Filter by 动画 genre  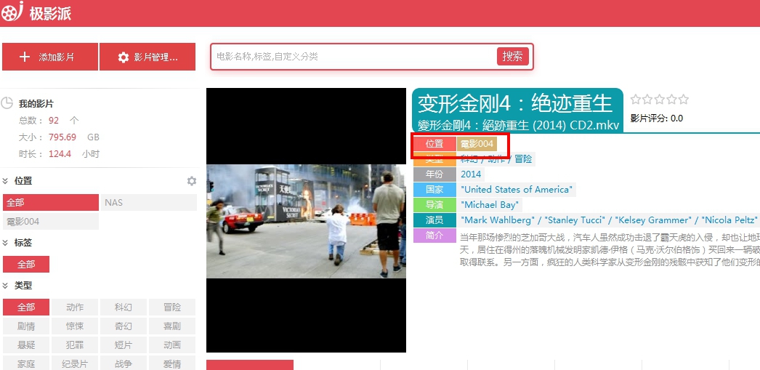click(x=172, y=345)
